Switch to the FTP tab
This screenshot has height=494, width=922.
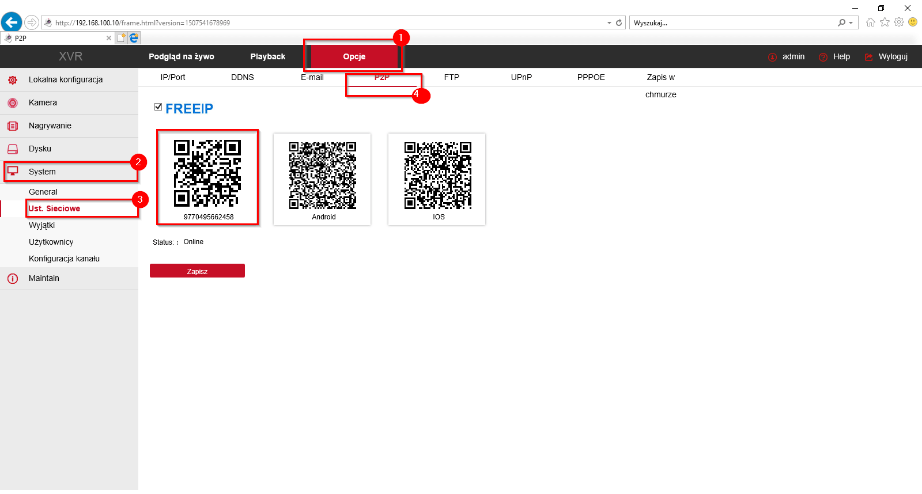pos(452,77)
